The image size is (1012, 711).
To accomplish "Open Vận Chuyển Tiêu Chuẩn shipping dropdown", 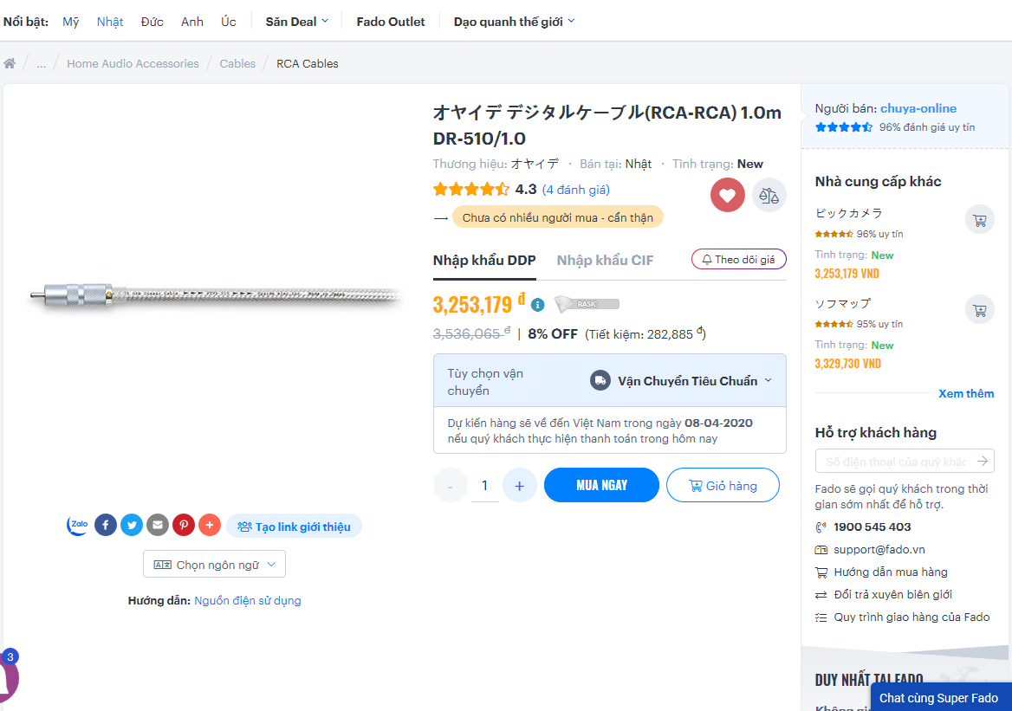I will [x=682, y=381].
